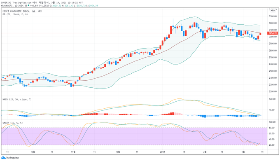The height and width of the screenshot is (161, 280).
Task: Click the 2월 time axis label
Action: click(205, 152)
